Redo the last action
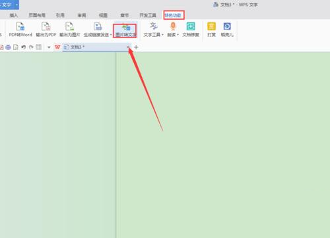The height and width of the screenshot is (238, 330). pyautogui.click(x=31, y=47)
